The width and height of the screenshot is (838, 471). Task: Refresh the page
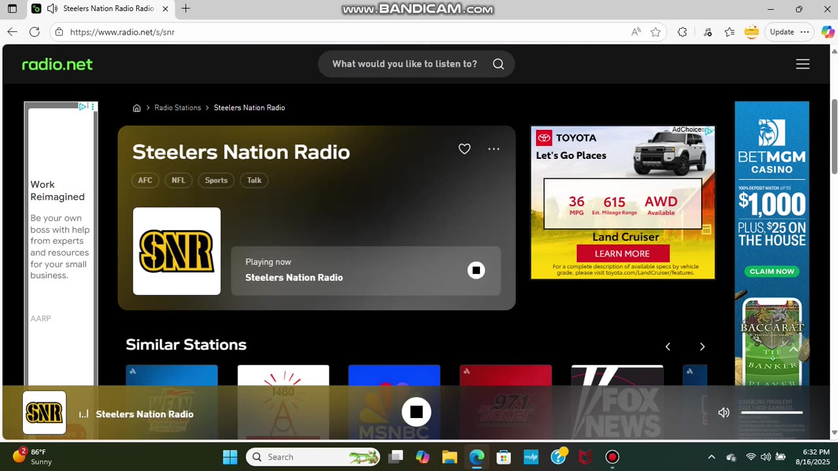(35, 31)
